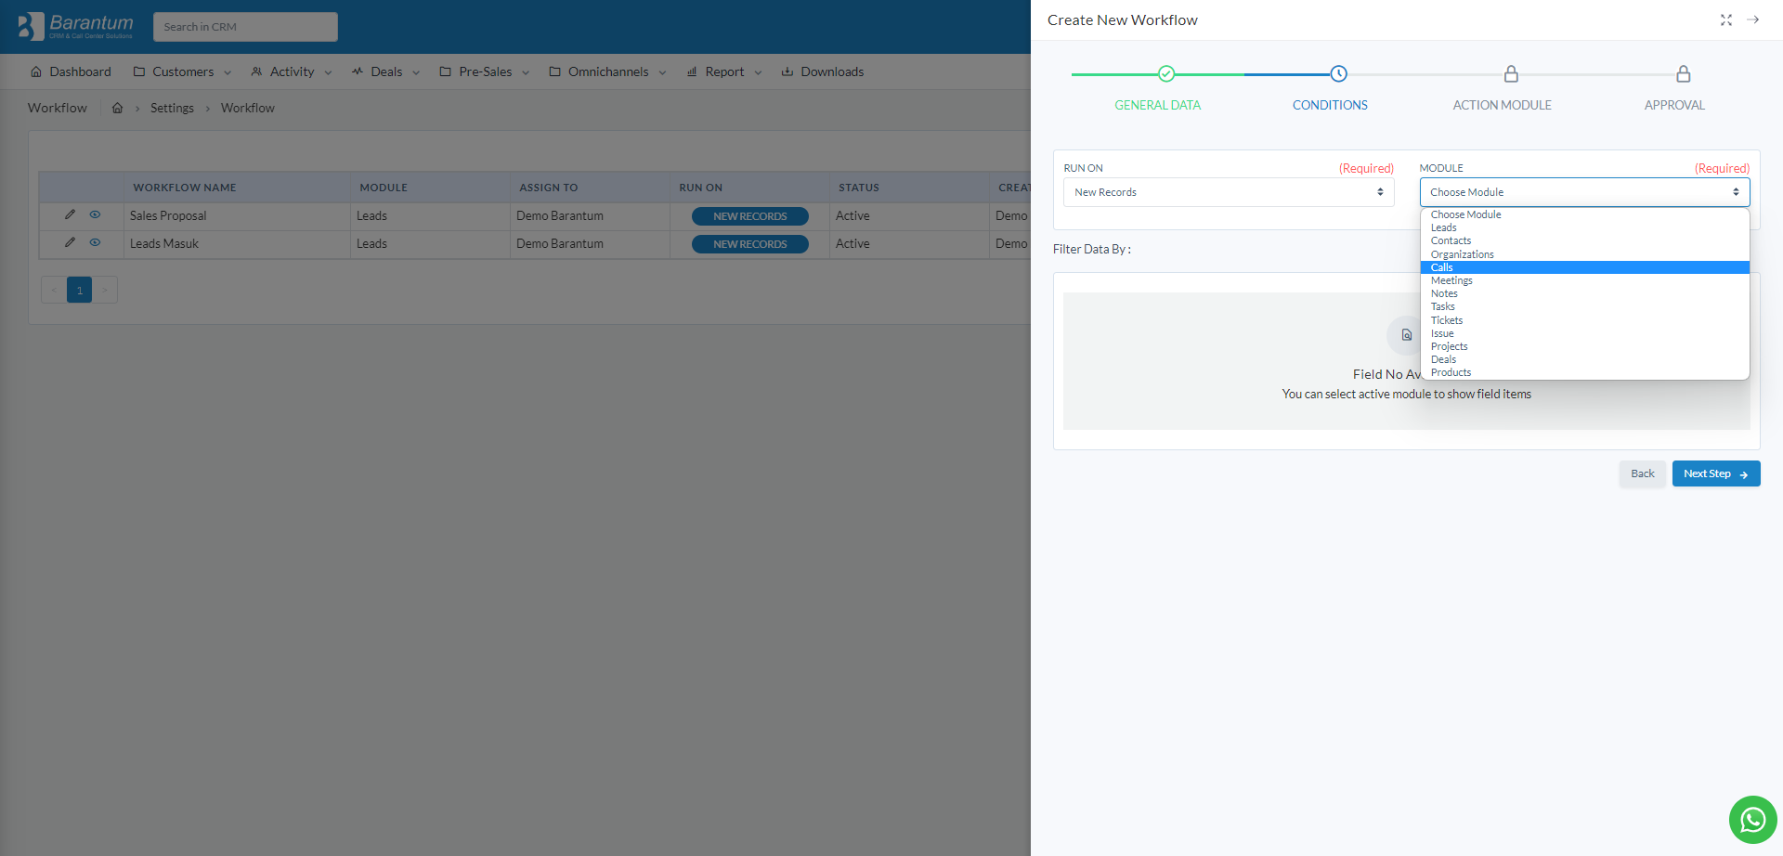Click the Activity people icon
Image resolution: width=1783 pixels, height=856 pixels.
(x=257, y=71)
